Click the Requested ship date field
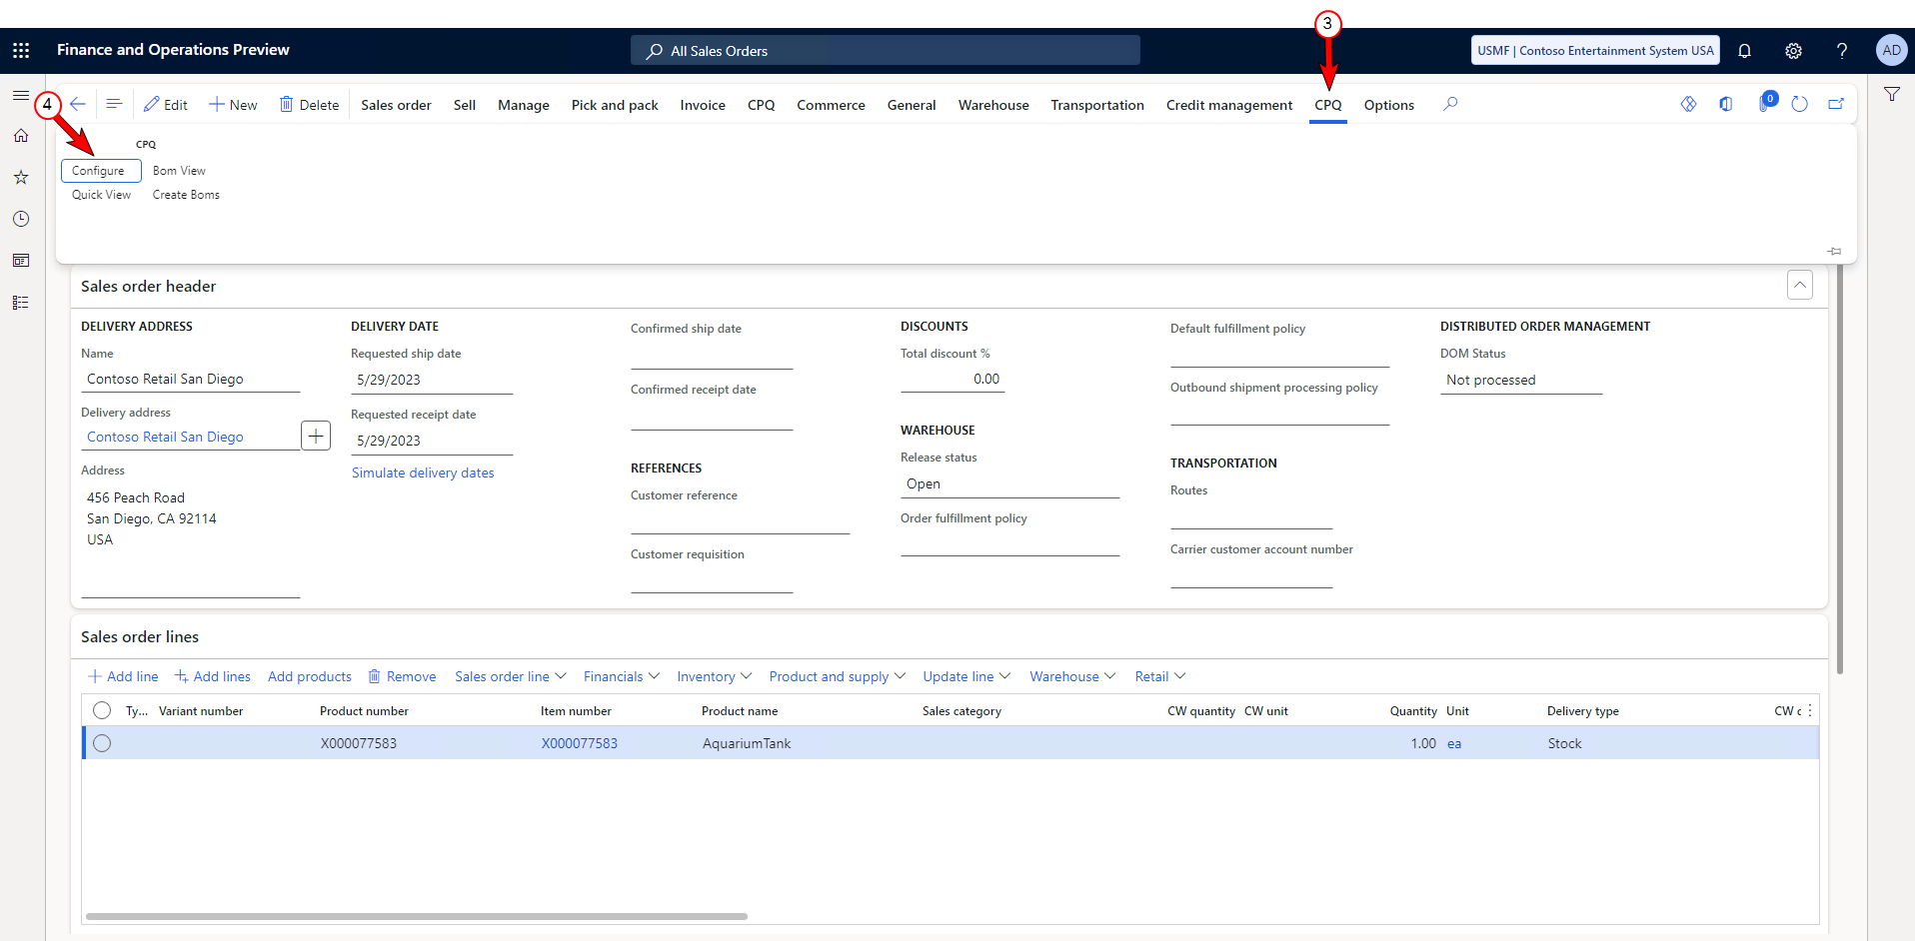Viewport: 1915px width, 941px height. click(432, 380)
